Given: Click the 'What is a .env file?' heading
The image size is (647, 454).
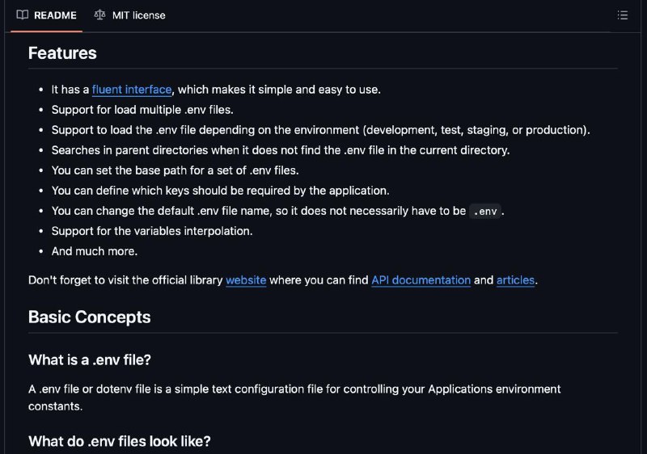Looking at the screenshot, I should coord(90,360).
